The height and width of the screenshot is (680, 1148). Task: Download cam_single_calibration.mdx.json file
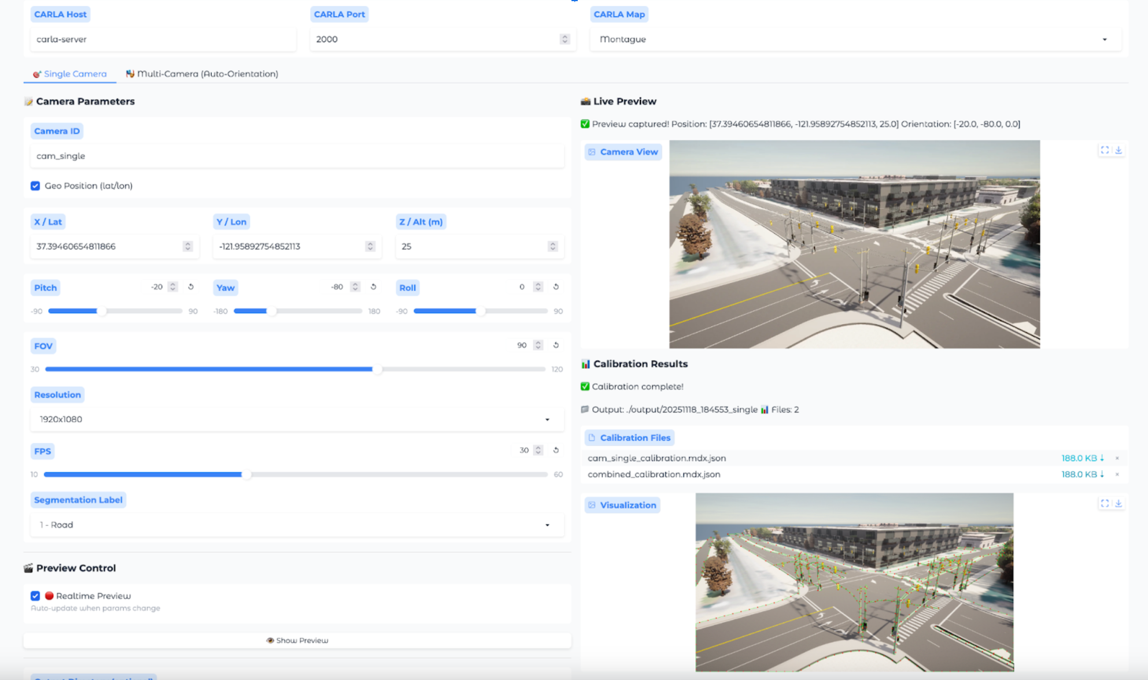1083,458
